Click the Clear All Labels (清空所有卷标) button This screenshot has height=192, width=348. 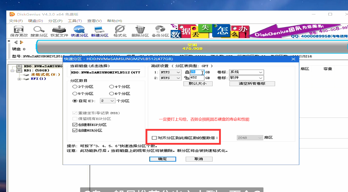click(x=252, y=84)
